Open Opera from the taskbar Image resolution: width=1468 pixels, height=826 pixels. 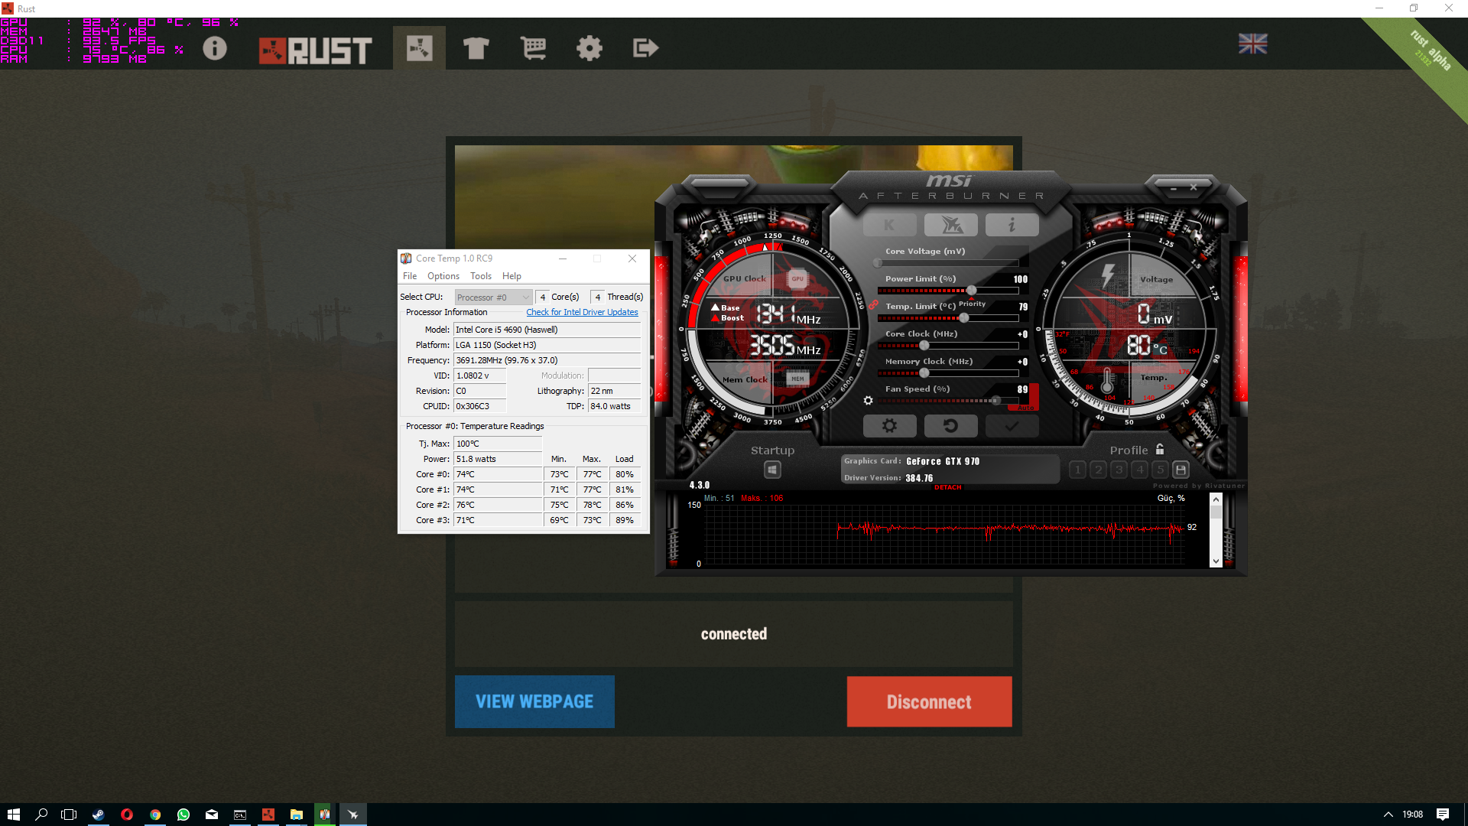click(126, 815)
